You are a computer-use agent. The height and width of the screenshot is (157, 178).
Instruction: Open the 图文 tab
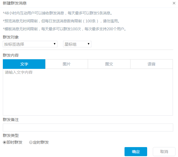tap(109, 64)
